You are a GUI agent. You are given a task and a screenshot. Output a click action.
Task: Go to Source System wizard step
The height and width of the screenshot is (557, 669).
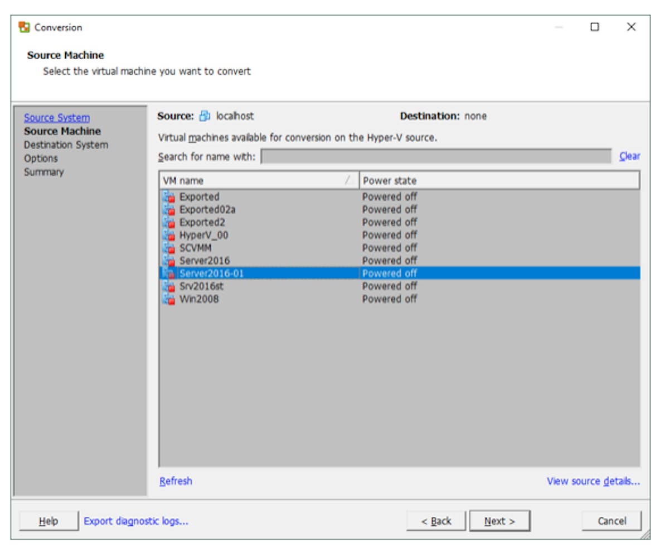(57, 118)
